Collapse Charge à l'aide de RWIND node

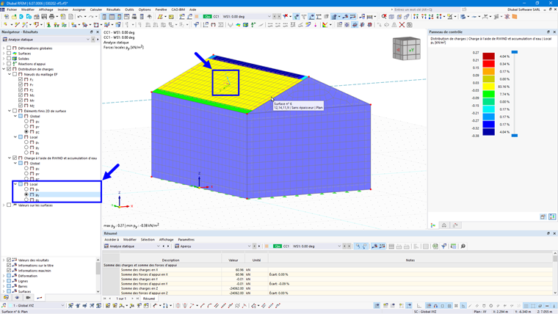click(x=10, y=158)
